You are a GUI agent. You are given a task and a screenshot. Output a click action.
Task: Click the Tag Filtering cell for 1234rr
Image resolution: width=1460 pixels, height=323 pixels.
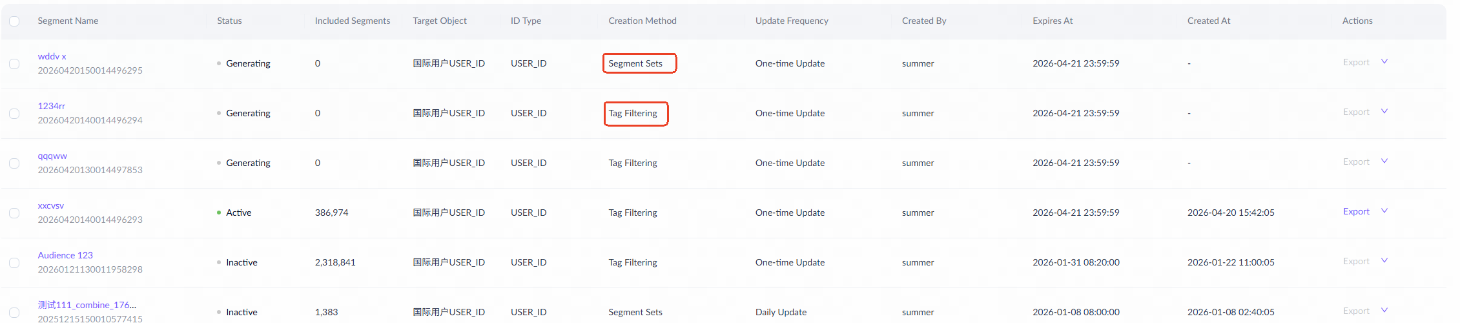tap(633, 113)
